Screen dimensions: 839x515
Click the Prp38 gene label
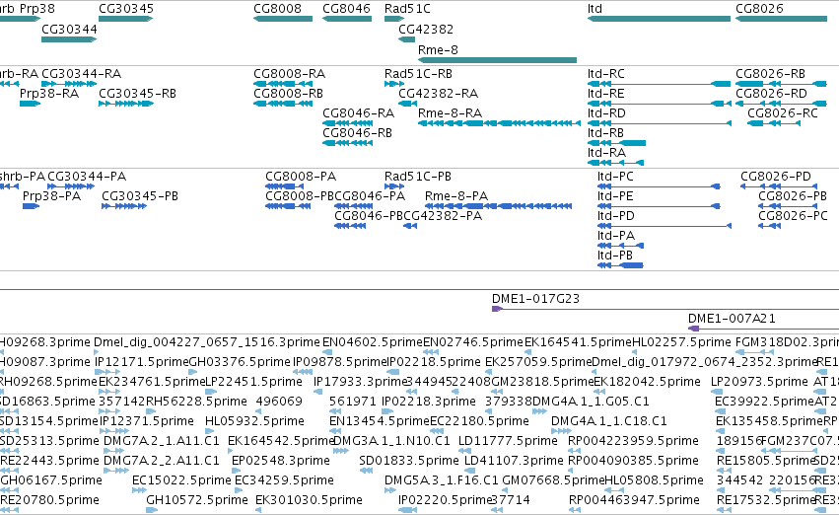tap(36, 9)
